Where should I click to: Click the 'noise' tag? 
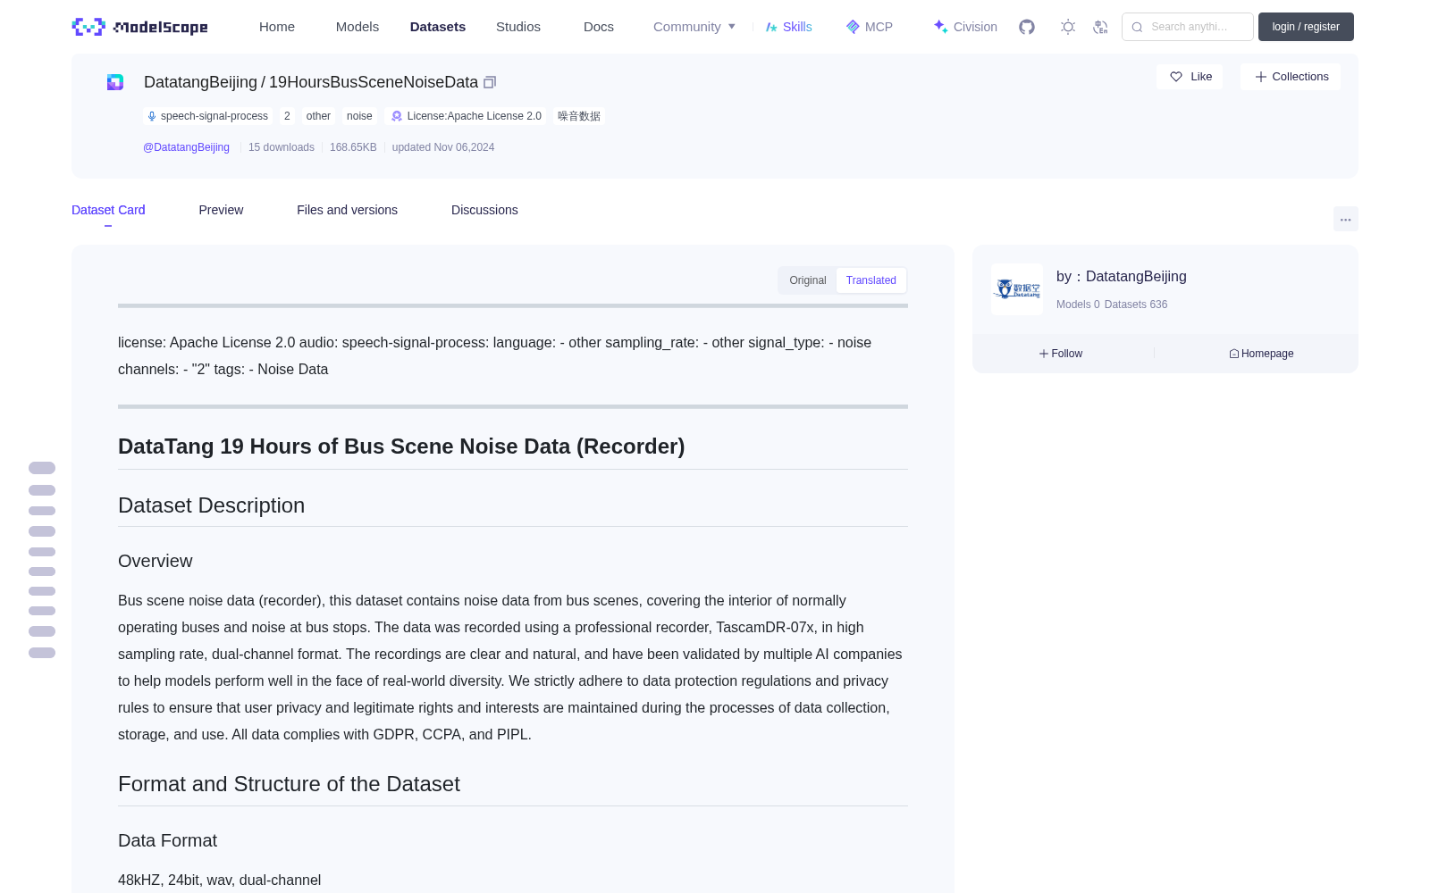click(x=359, y=116)
